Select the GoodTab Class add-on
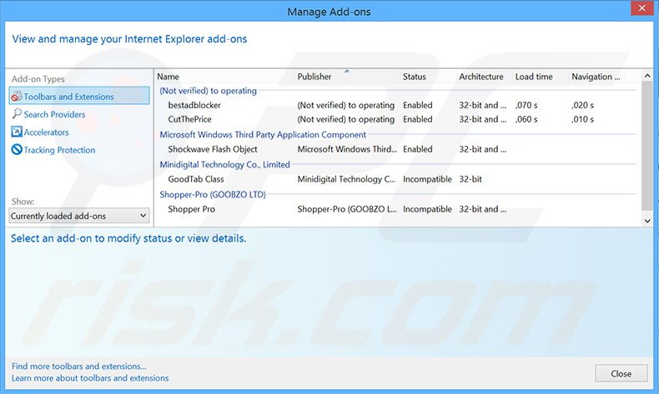This screenshot has width=659, height=394. [396, 179]
